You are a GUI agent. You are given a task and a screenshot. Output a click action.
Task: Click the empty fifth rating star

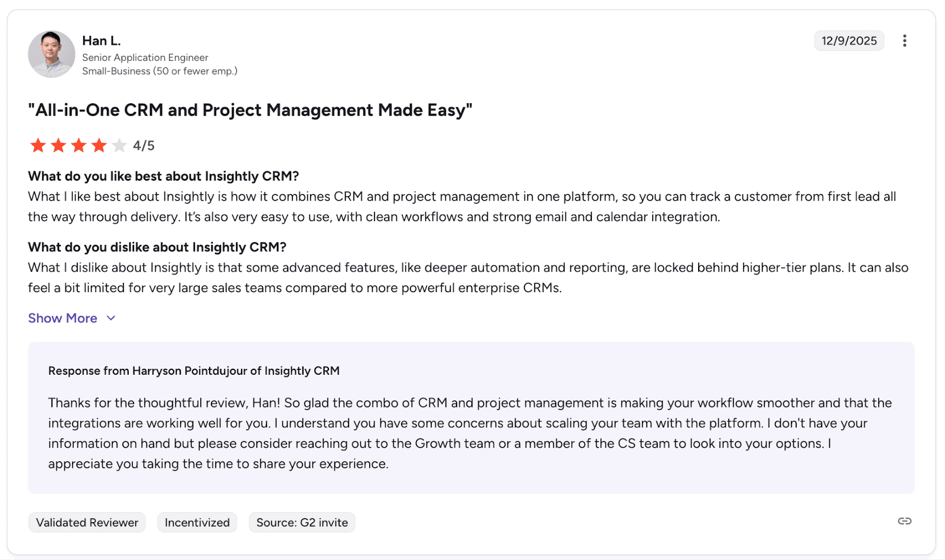coord(119,145)
